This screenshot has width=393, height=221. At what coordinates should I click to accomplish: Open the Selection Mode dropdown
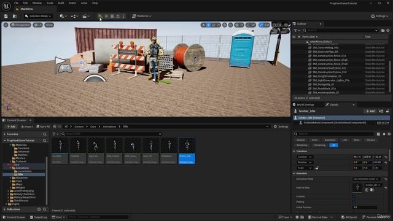pos(38,16)
